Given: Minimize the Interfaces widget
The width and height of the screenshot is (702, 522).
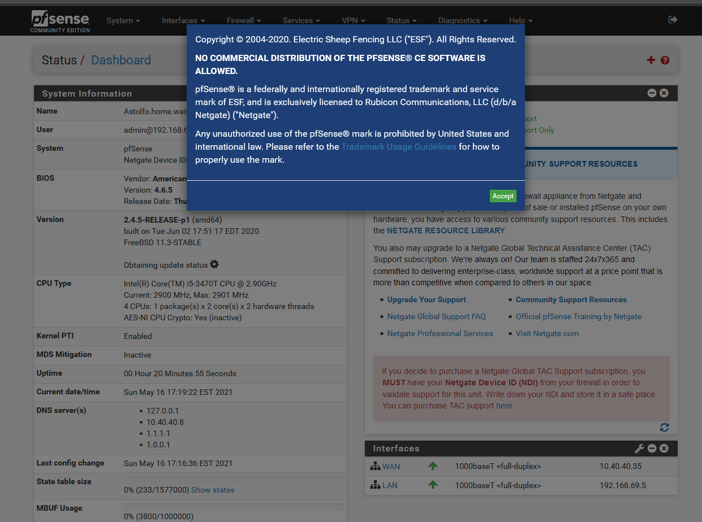Looking at the screenshot, I should [x=652, y=449].
